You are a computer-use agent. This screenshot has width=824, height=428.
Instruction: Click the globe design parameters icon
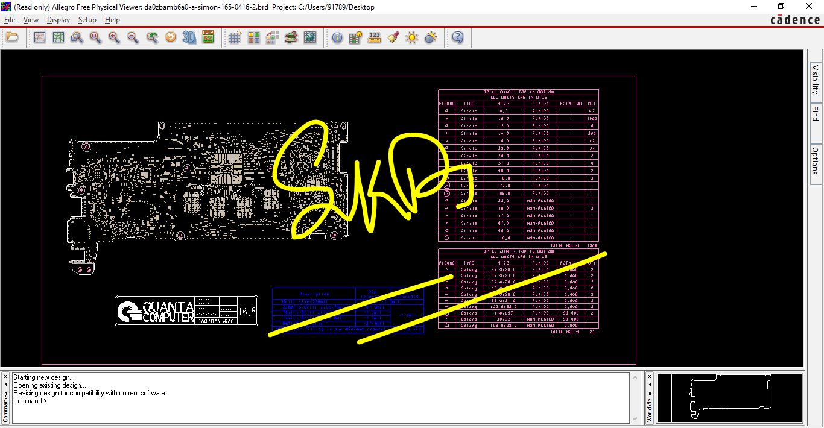310,37
